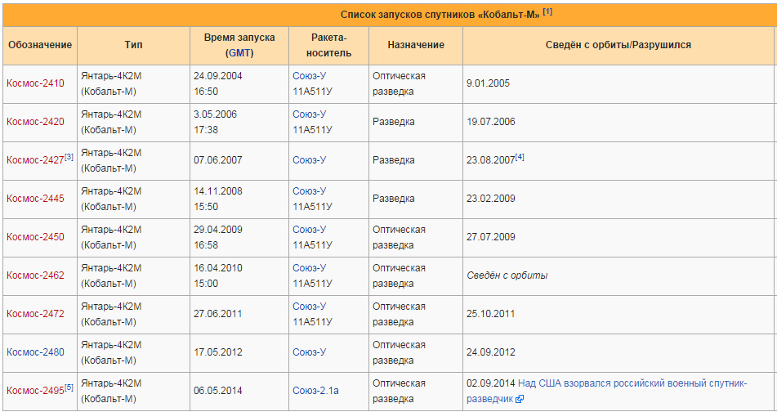The height and width of the screenshot is (412, 777).
Task: Click Оптическая разведка in Космос-2410 row
Action: (x=399, y=83)
